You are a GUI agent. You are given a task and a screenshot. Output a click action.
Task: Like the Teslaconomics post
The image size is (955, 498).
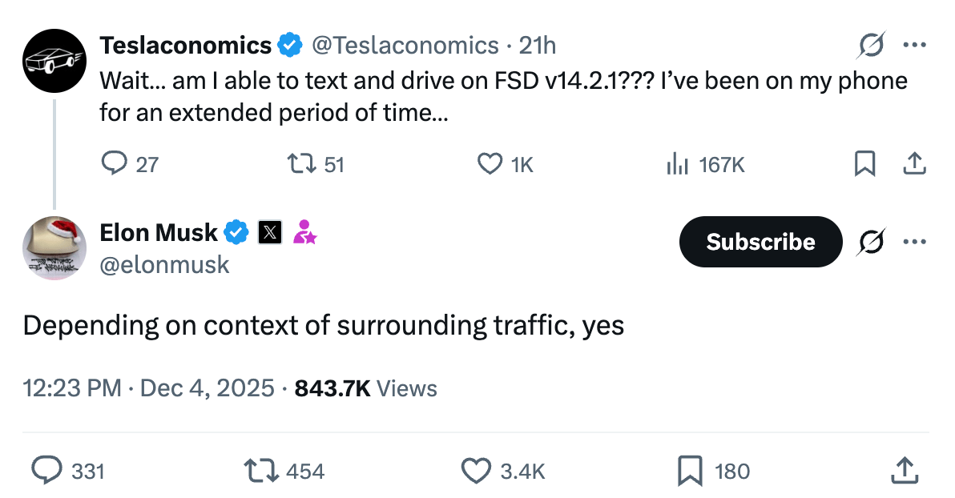pyautogui.click(x=490, y=164)
